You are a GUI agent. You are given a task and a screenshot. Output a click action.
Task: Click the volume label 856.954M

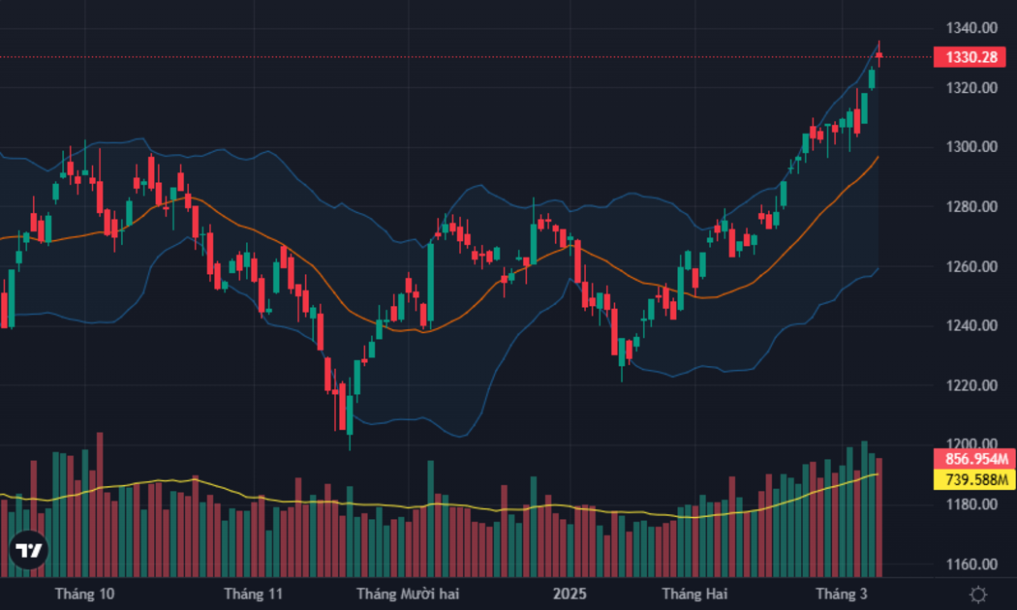(974, 459)
